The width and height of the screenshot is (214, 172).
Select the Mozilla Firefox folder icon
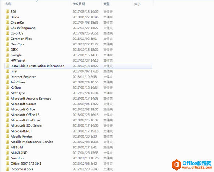point(7,137)
